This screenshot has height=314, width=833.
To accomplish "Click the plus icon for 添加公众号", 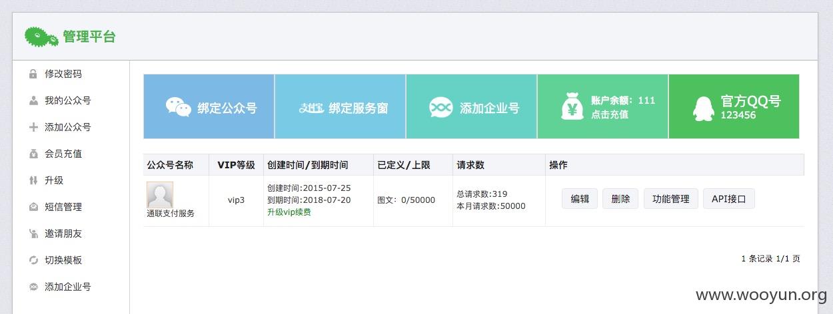I will (x=33, y=127).
